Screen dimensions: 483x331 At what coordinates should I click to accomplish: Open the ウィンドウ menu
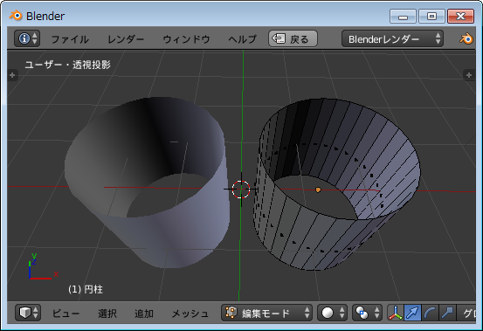186,39
